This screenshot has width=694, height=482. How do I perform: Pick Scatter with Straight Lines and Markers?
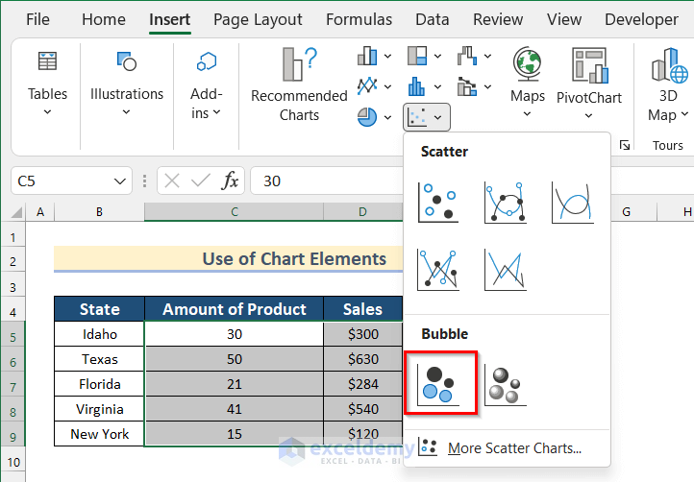[438, 269]
